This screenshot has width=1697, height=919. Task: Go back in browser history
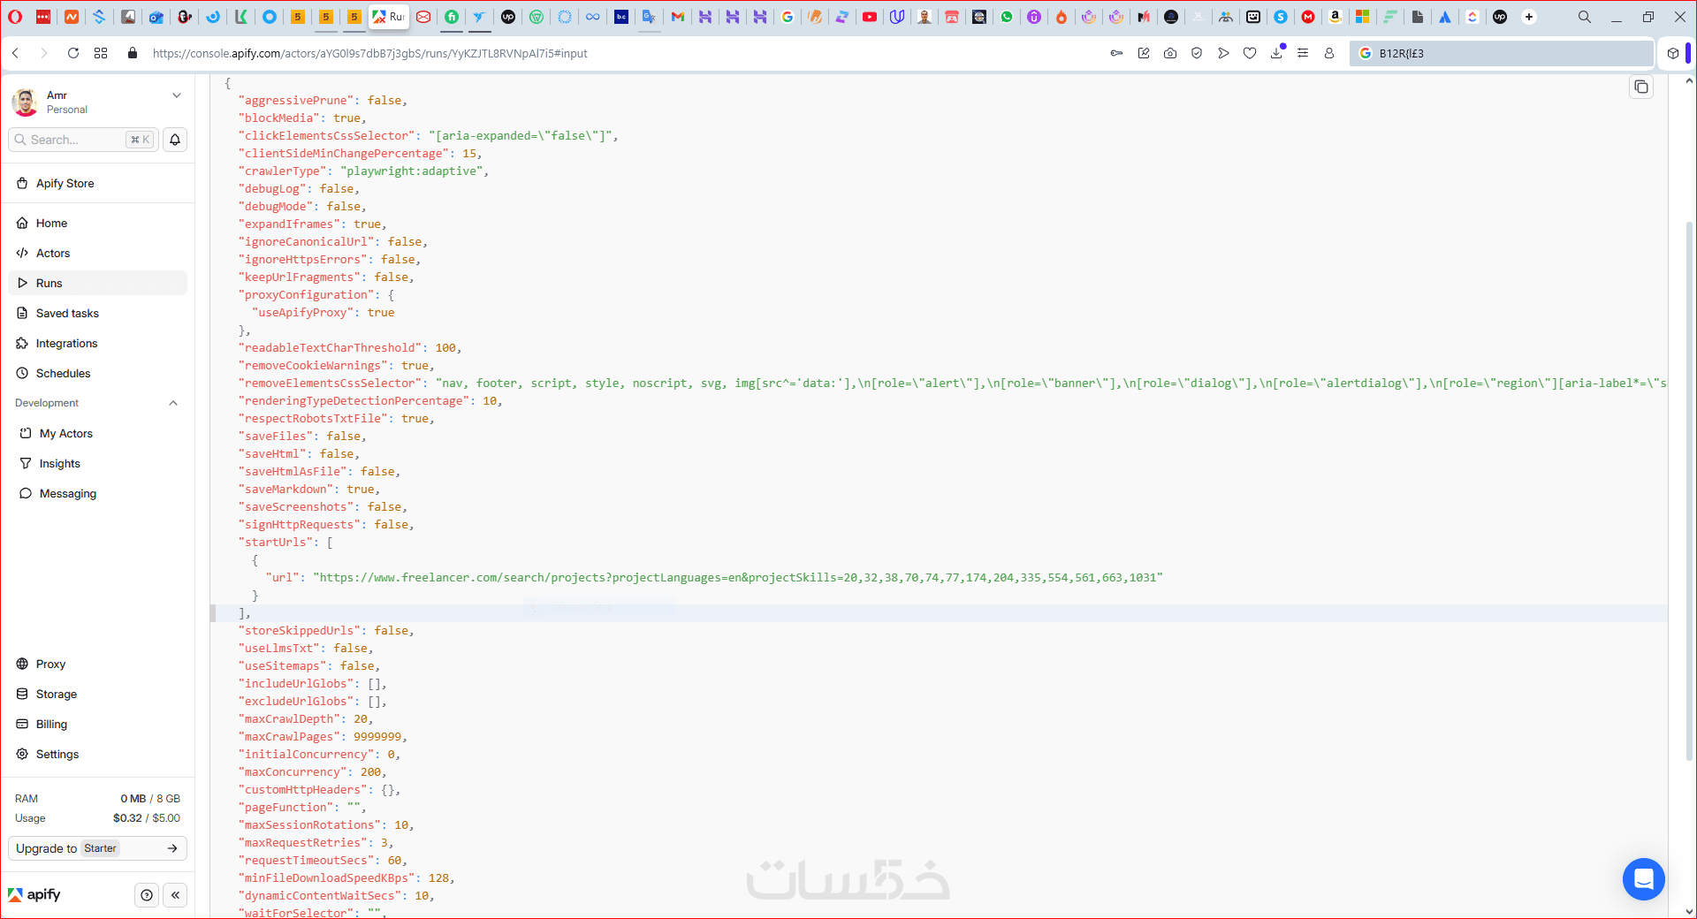(16, 53)
